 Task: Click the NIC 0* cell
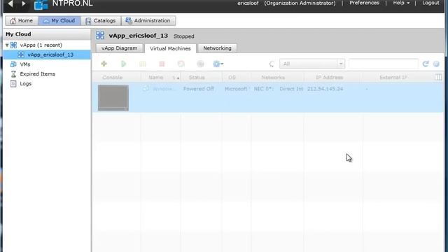(264, 89)
